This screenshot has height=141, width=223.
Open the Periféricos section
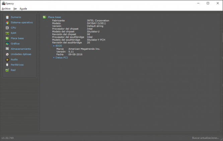[x=17, y=64]
